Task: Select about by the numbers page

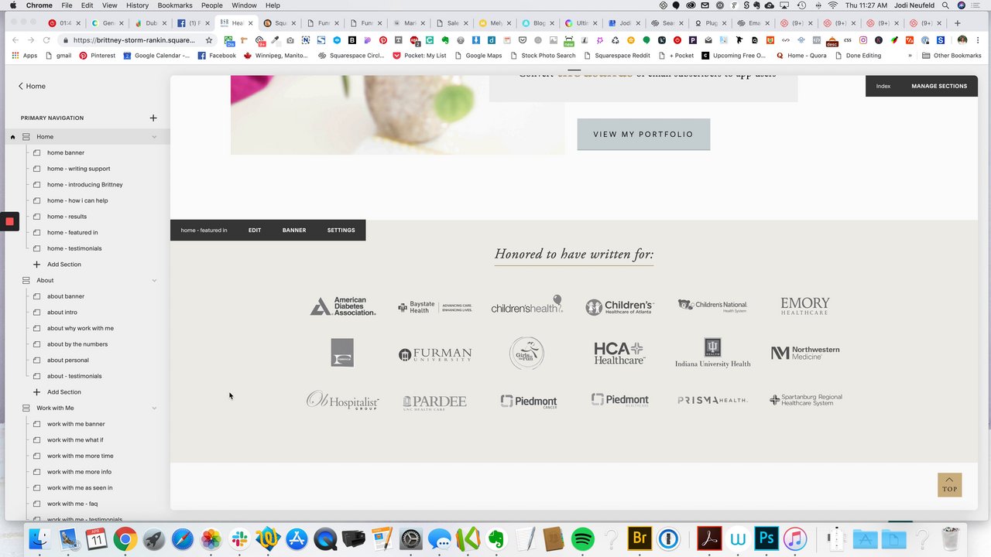Action: [77, 344]
